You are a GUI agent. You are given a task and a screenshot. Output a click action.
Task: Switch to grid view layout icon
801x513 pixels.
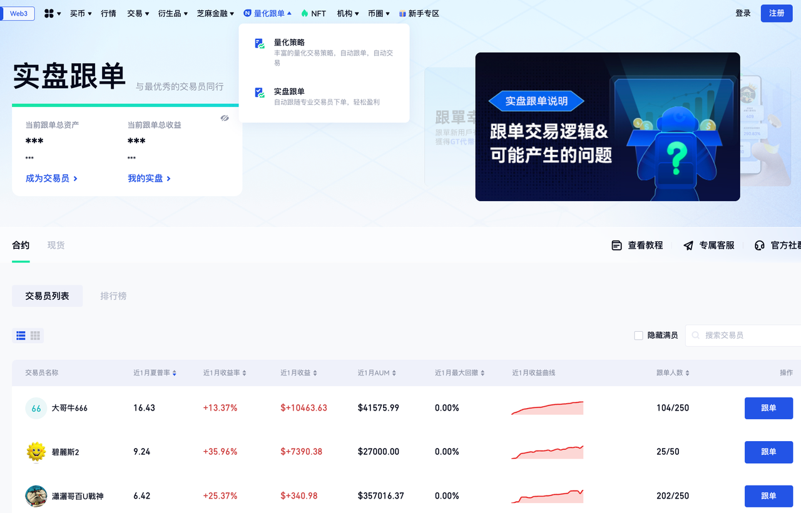35,336
